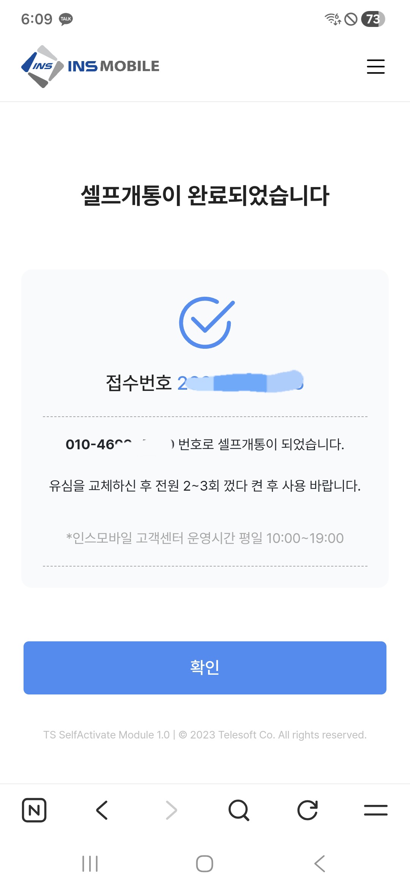
Task: Open the browser search magnifier
Action: [x=239, y=810]
